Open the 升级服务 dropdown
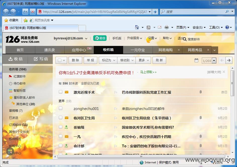 [x=134, y=38]
